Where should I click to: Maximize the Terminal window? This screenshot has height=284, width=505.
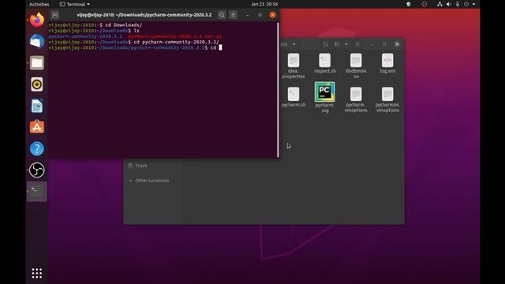click(260, 15)
